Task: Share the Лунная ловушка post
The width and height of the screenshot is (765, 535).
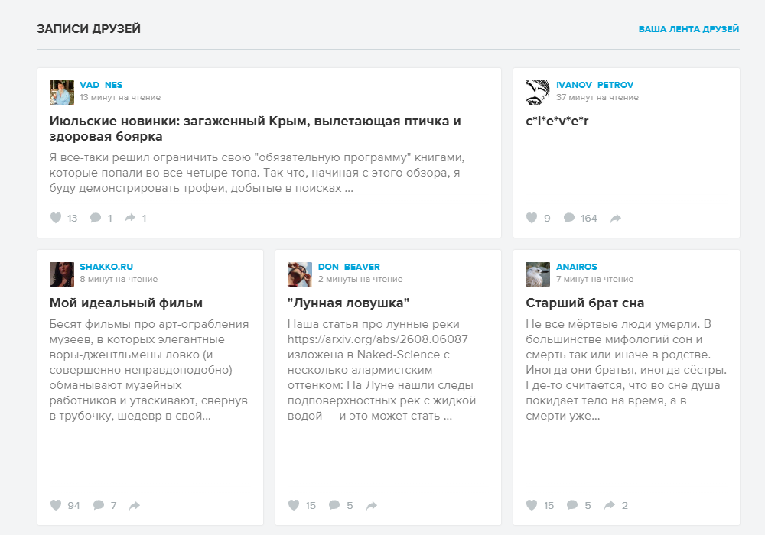Action: (x=372, y=506)
